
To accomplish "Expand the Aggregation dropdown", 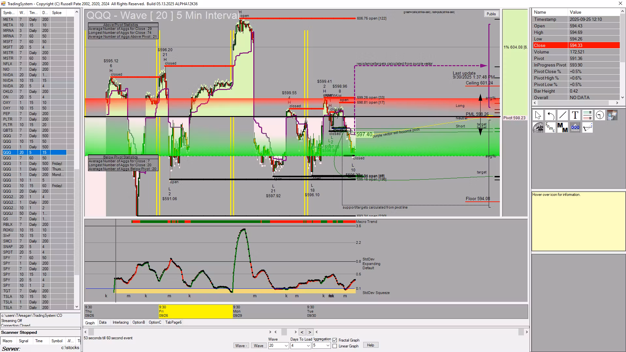I will point(328,346).
